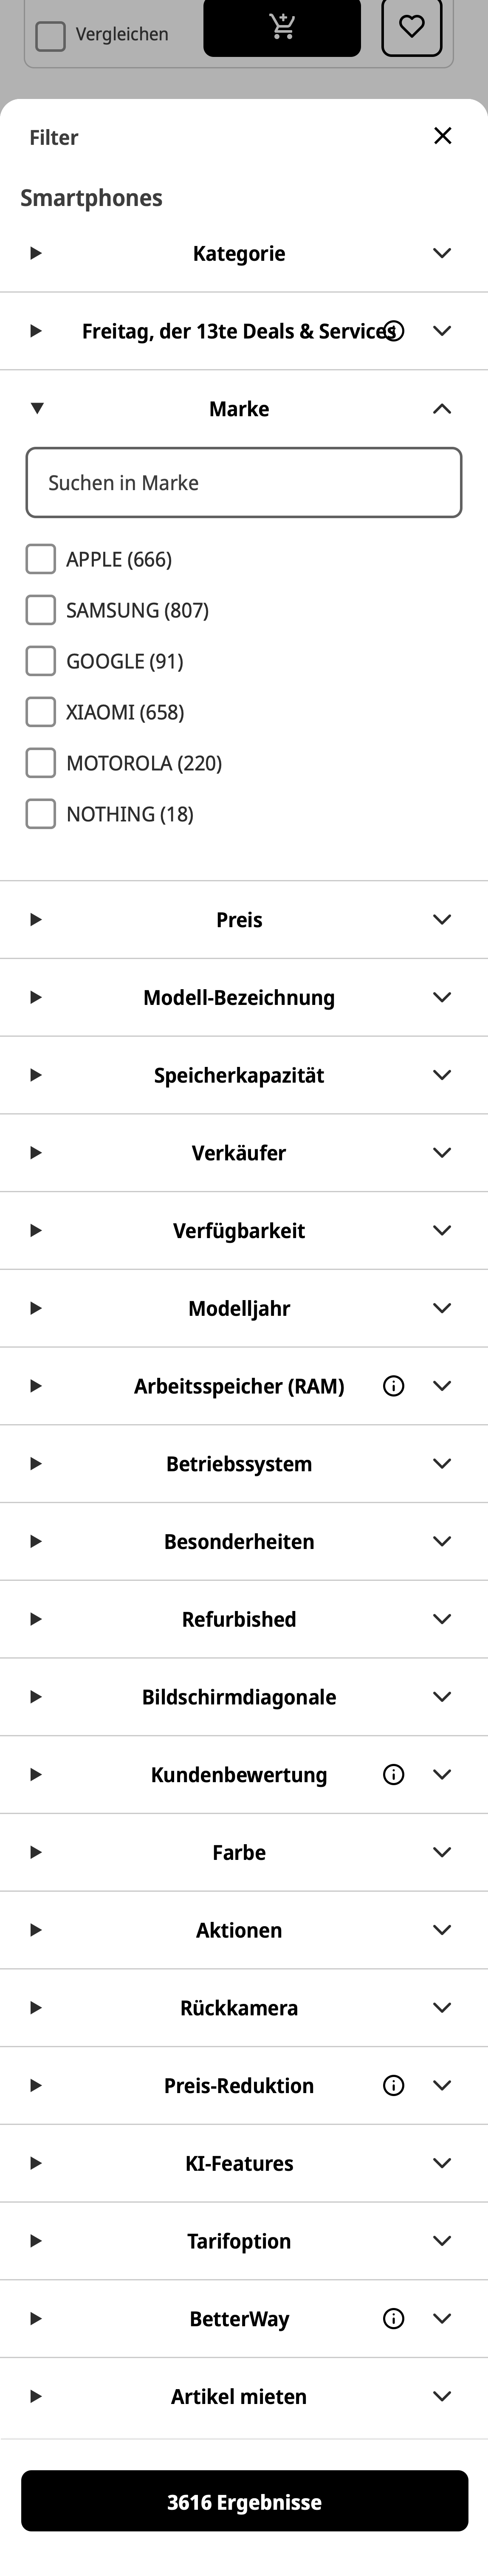Click the info icon beside BetterWay
This screenshot has height=2576, width=488.
393,2318
